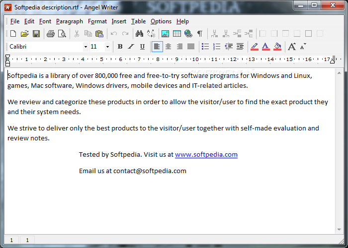Open the Table menu
This screenshot has width=348, height=248.
139,21
